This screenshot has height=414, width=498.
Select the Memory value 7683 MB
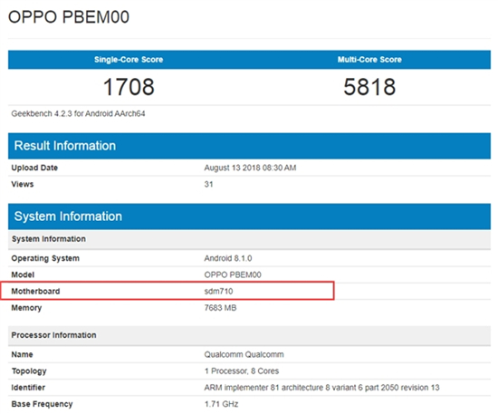[220, 308]
